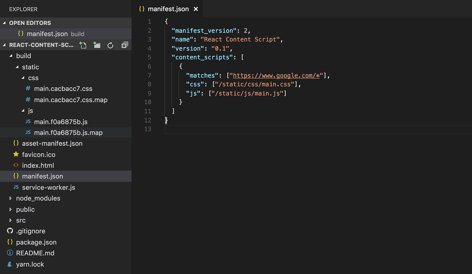This screenshot has height=274, width=472.
Task: Click the yarn icon beside yarn.lock
Action: [10, 264]
